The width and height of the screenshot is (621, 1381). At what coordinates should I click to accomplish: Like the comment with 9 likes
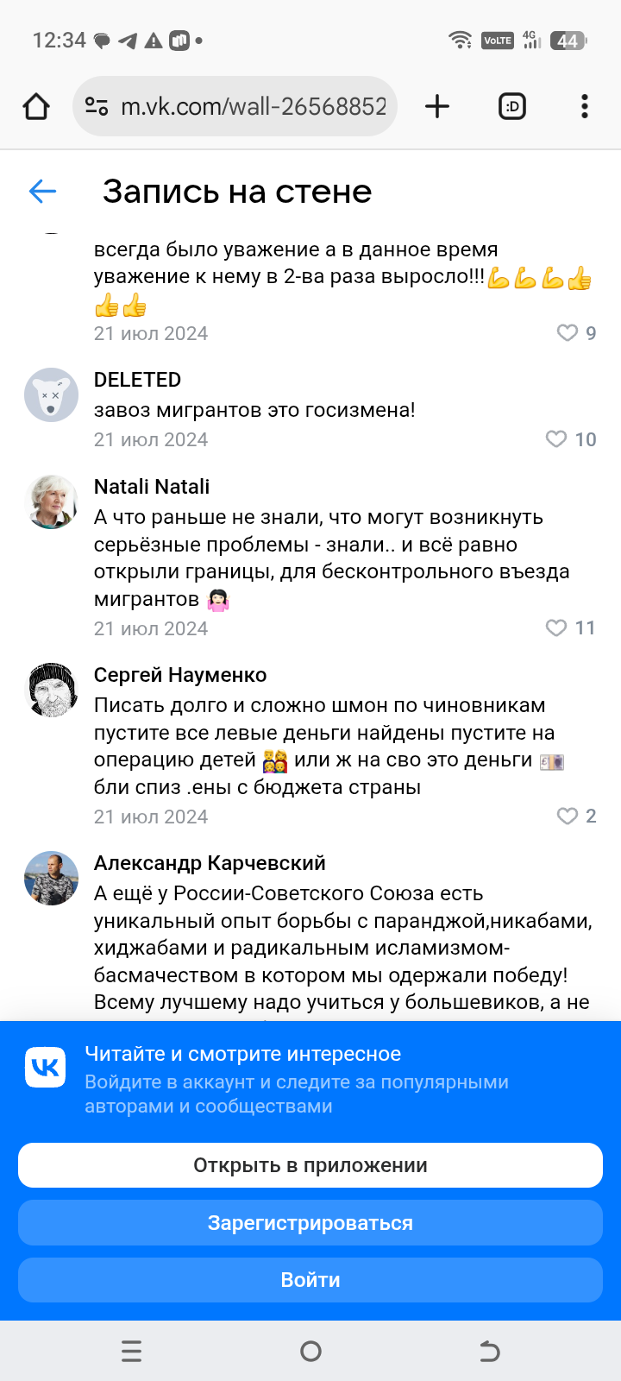(x=567, y=333)
